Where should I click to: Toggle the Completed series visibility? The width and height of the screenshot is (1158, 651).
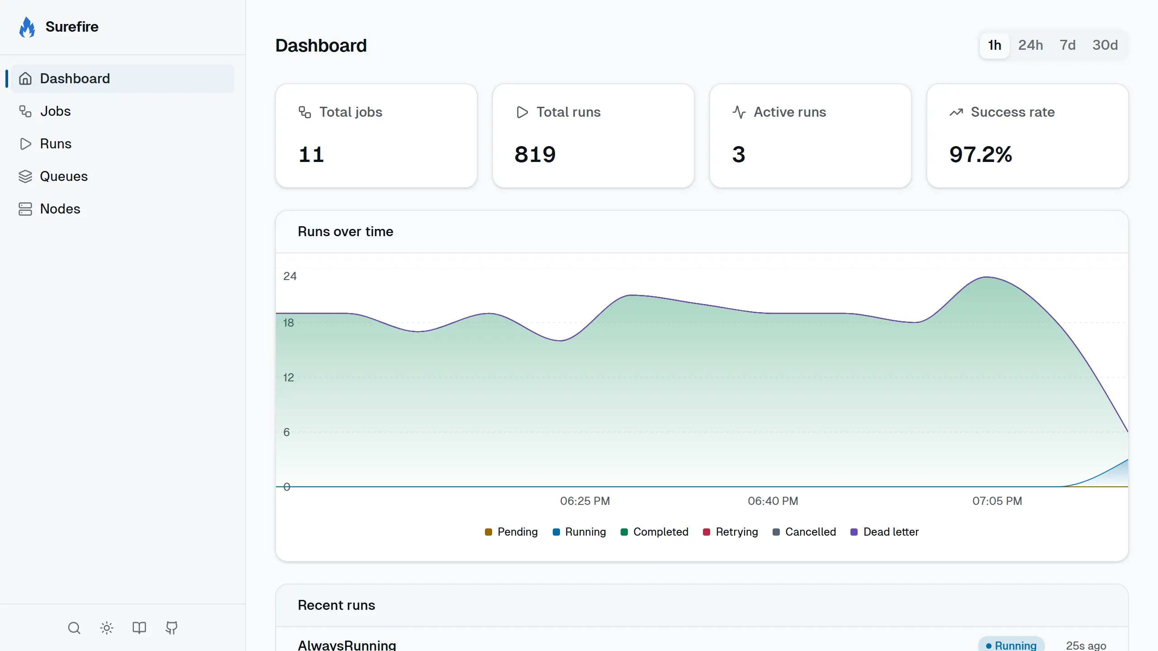[654, 532]
